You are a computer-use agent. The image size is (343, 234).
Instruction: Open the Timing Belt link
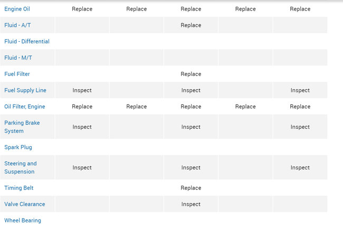[19, 188]
